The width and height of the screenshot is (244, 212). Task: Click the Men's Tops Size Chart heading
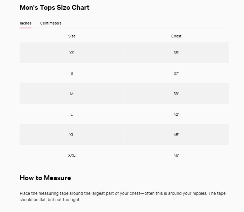pyautogui.click(x=55, y=8)
